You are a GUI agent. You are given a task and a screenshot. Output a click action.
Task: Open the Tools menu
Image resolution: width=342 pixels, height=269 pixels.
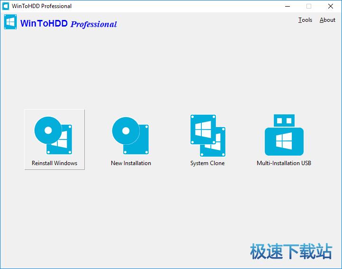click(305, 20)
